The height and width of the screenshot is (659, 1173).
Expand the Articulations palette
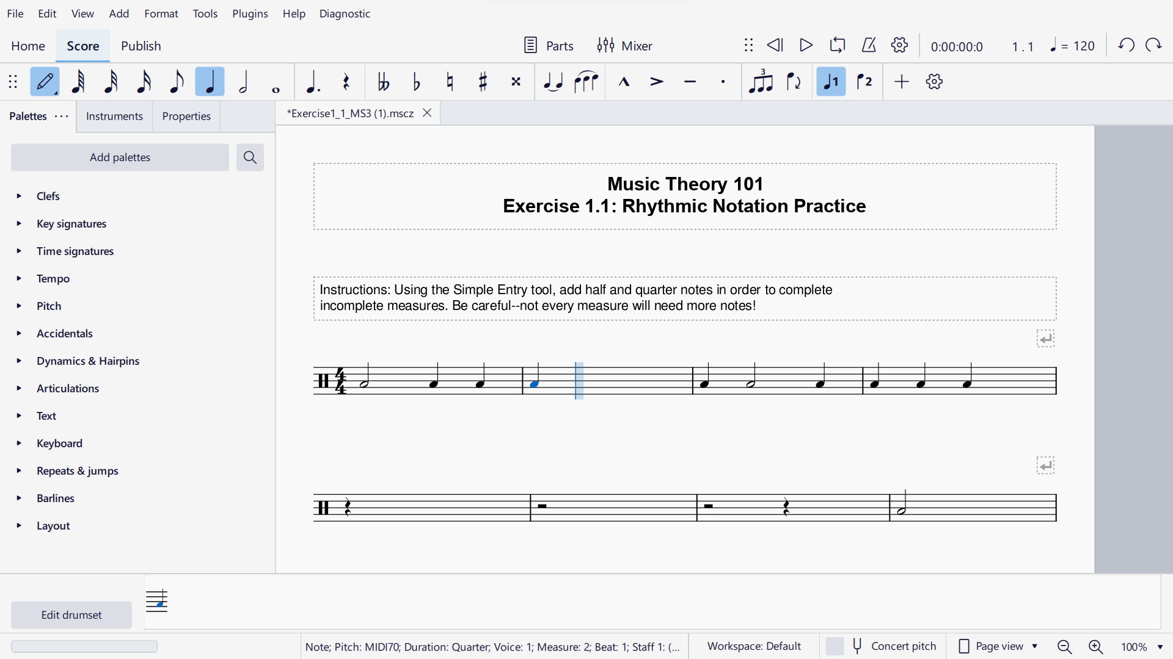(x=19, y=388)
